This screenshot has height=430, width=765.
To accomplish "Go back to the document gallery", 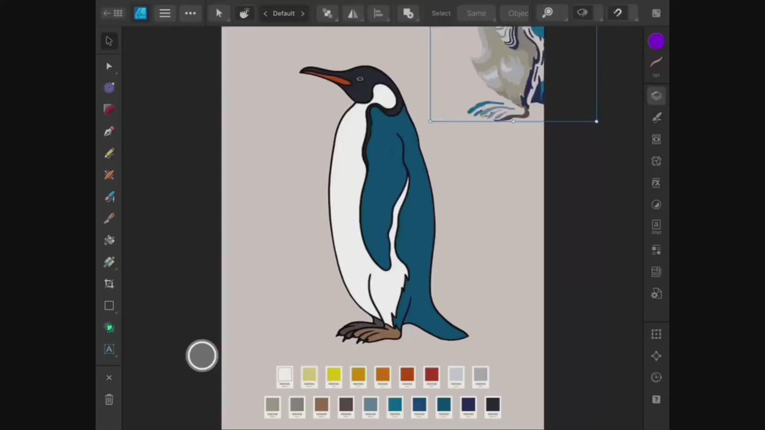I will click(x=112, y=13).
